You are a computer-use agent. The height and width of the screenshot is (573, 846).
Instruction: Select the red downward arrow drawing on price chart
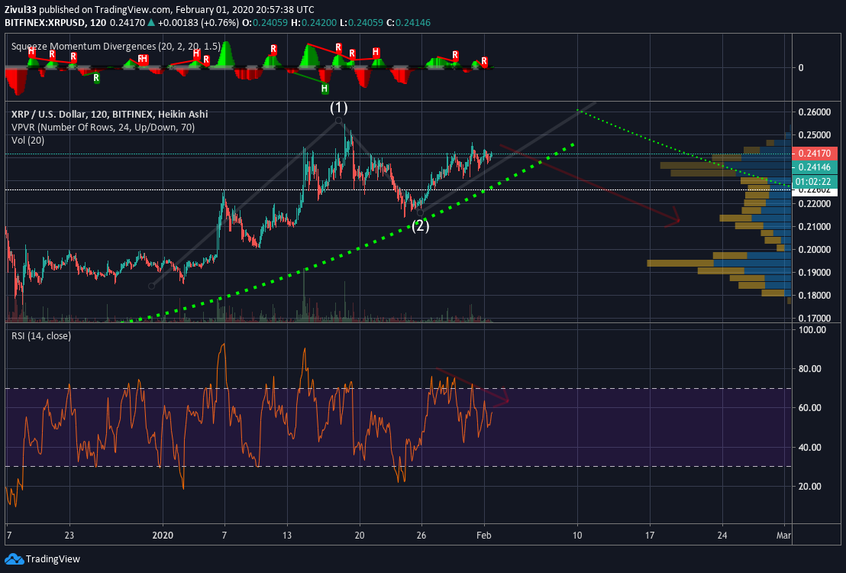coord(588,183)
